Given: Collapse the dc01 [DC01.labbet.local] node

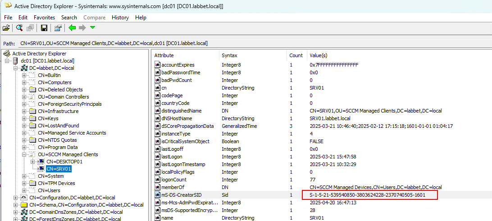Looking at the screenshot, I should pyautogui.click(x=7, y=61).
